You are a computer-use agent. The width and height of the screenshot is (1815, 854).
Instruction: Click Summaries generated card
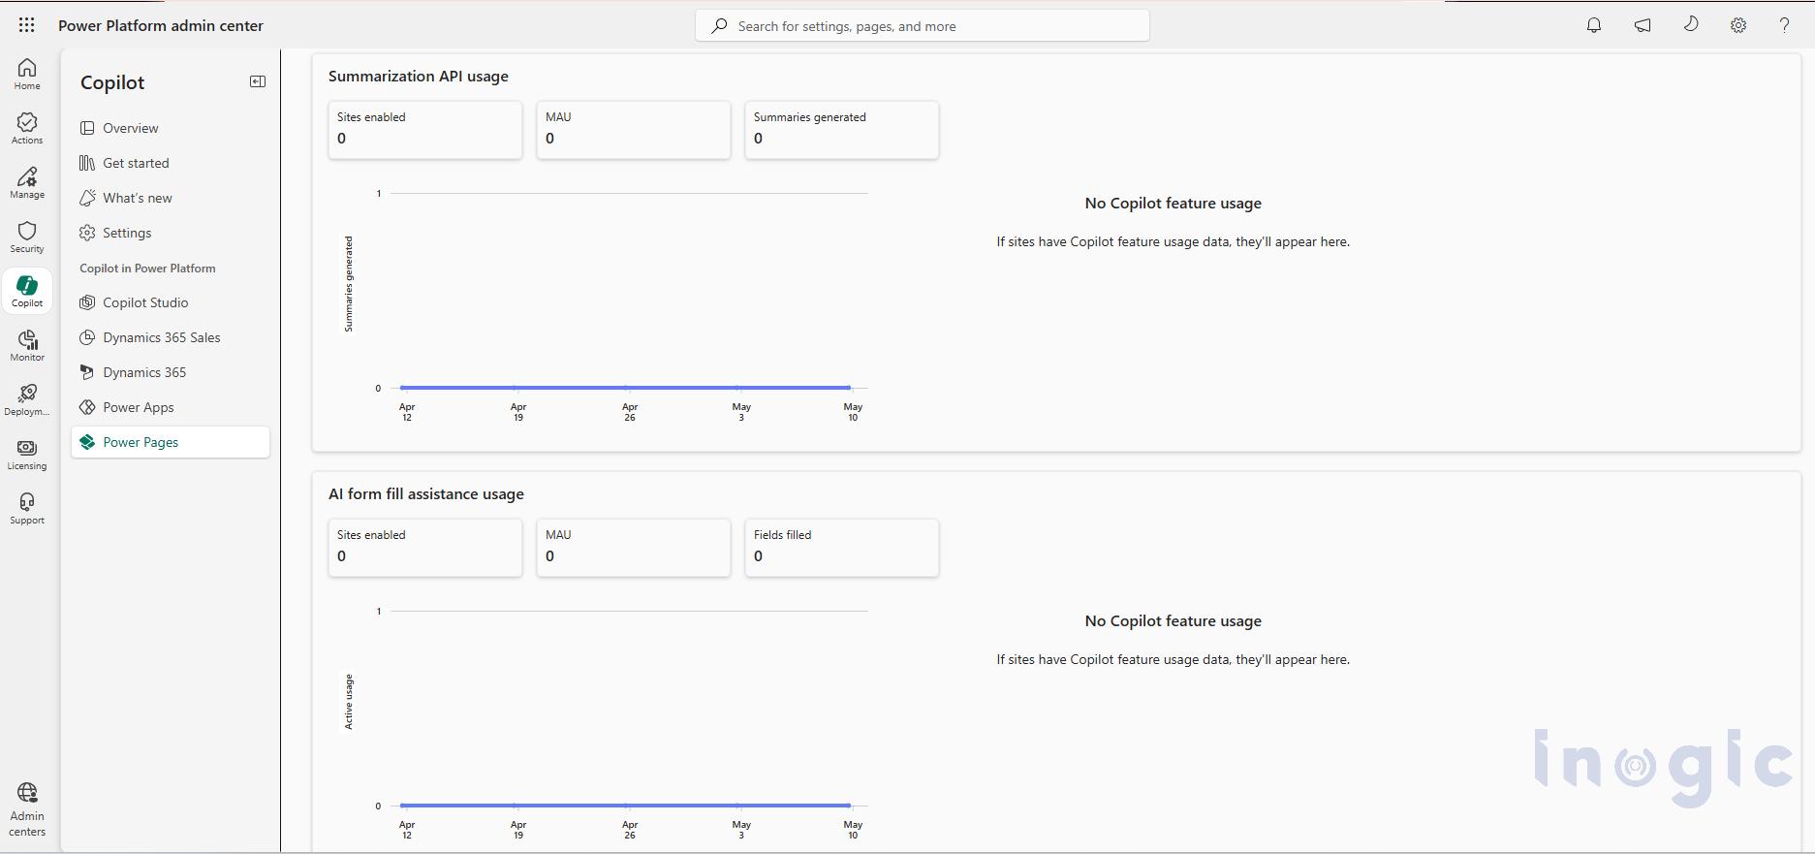(842, 130)
